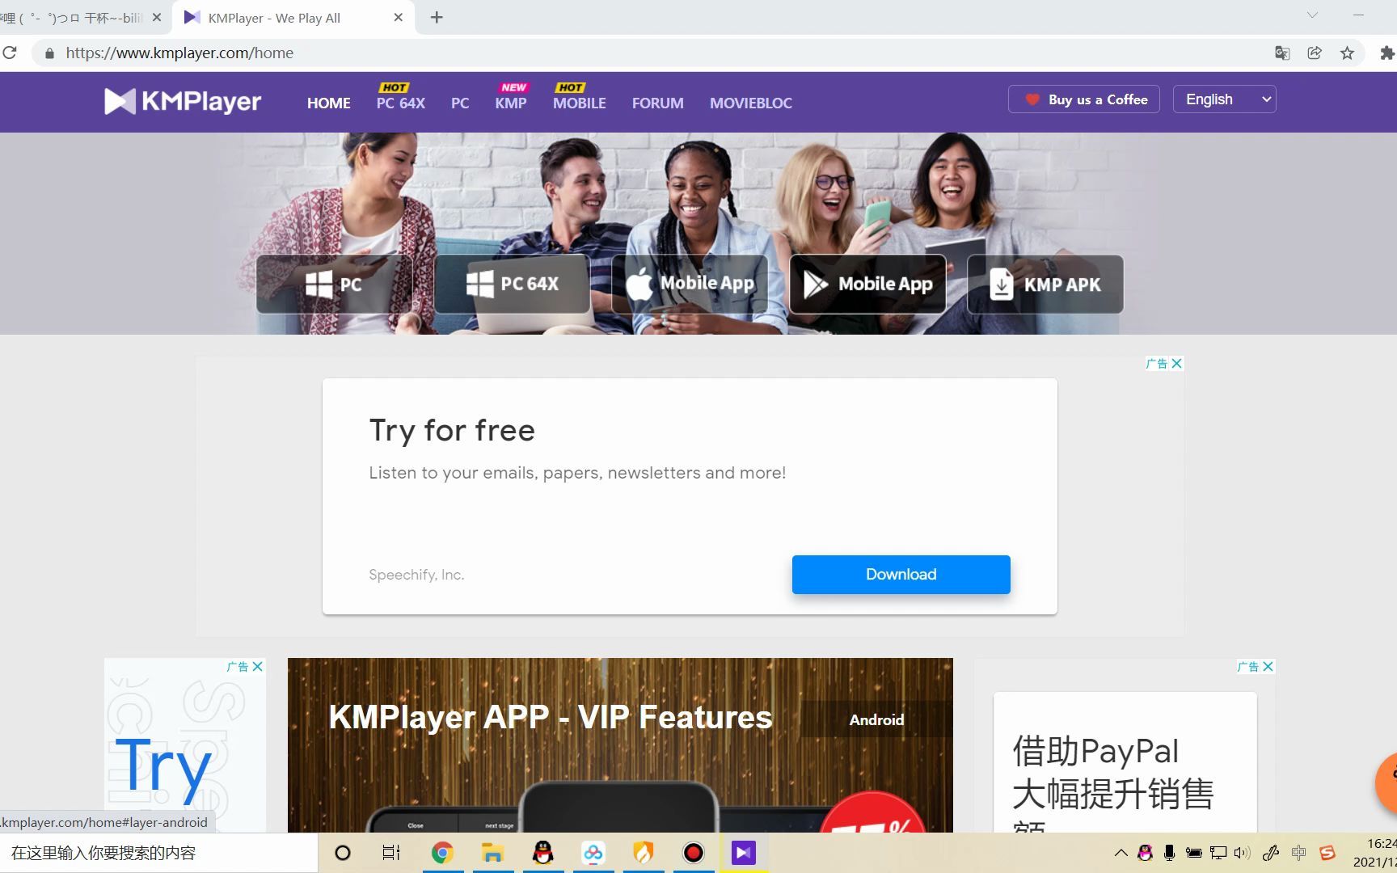Image resolution: width=1397 pixels, height=873 pixels.
Task: Click the KMPlayer logo in header
Action: [x=183, y=102]
